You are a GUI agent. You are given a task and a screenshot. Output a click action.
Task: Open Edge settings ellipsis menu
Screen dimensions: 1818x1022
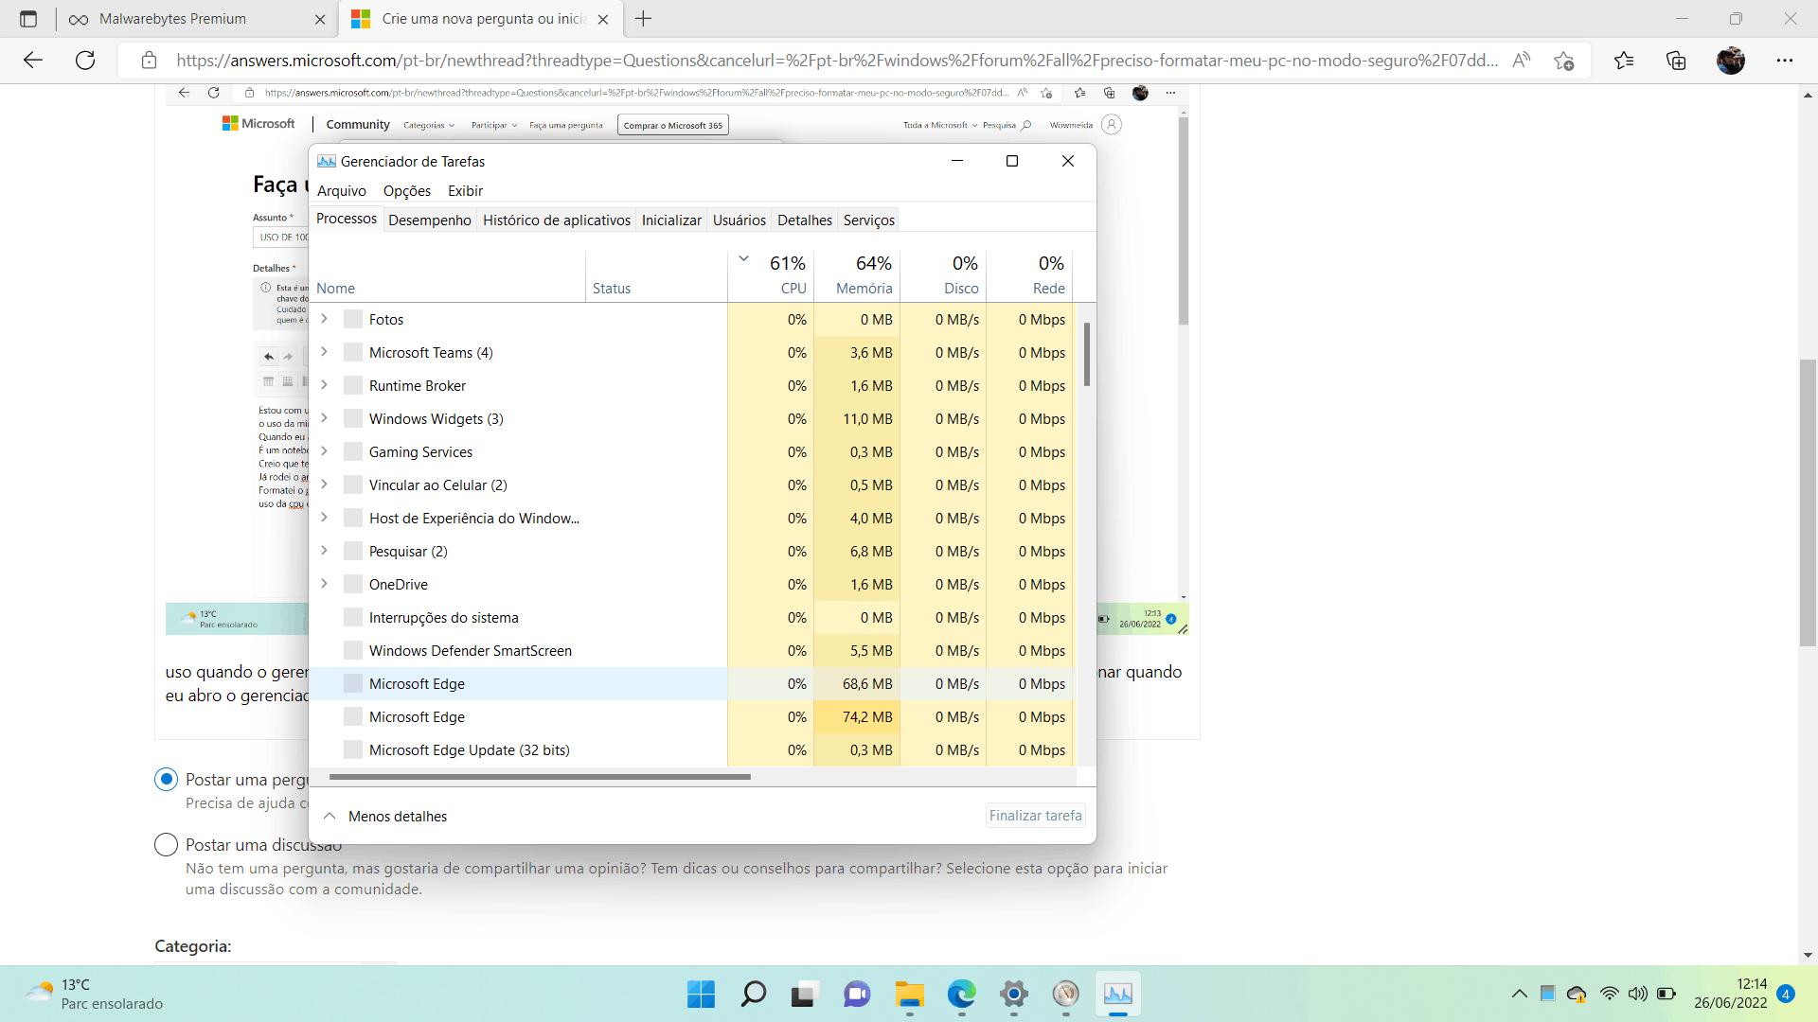click(1785, 61)
